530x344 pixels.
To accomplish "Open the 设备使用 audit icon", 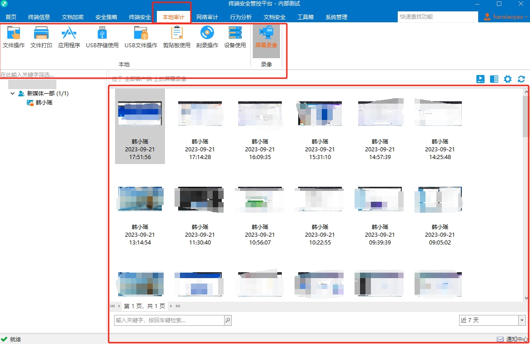I will pos(235,37).
